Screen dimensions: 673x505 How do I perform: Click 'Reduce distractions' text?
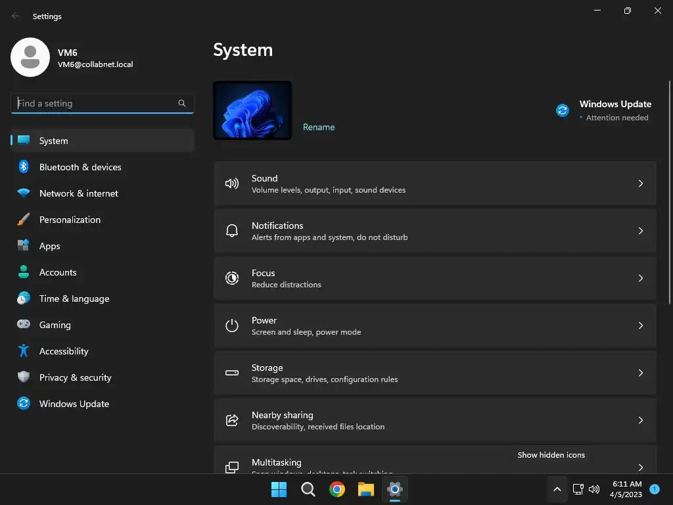tap(287, 284)
